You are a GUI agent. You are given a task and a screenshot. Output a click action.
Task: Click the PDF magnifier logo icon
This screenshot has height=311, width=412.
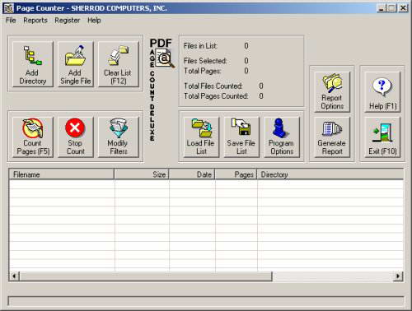165,58
